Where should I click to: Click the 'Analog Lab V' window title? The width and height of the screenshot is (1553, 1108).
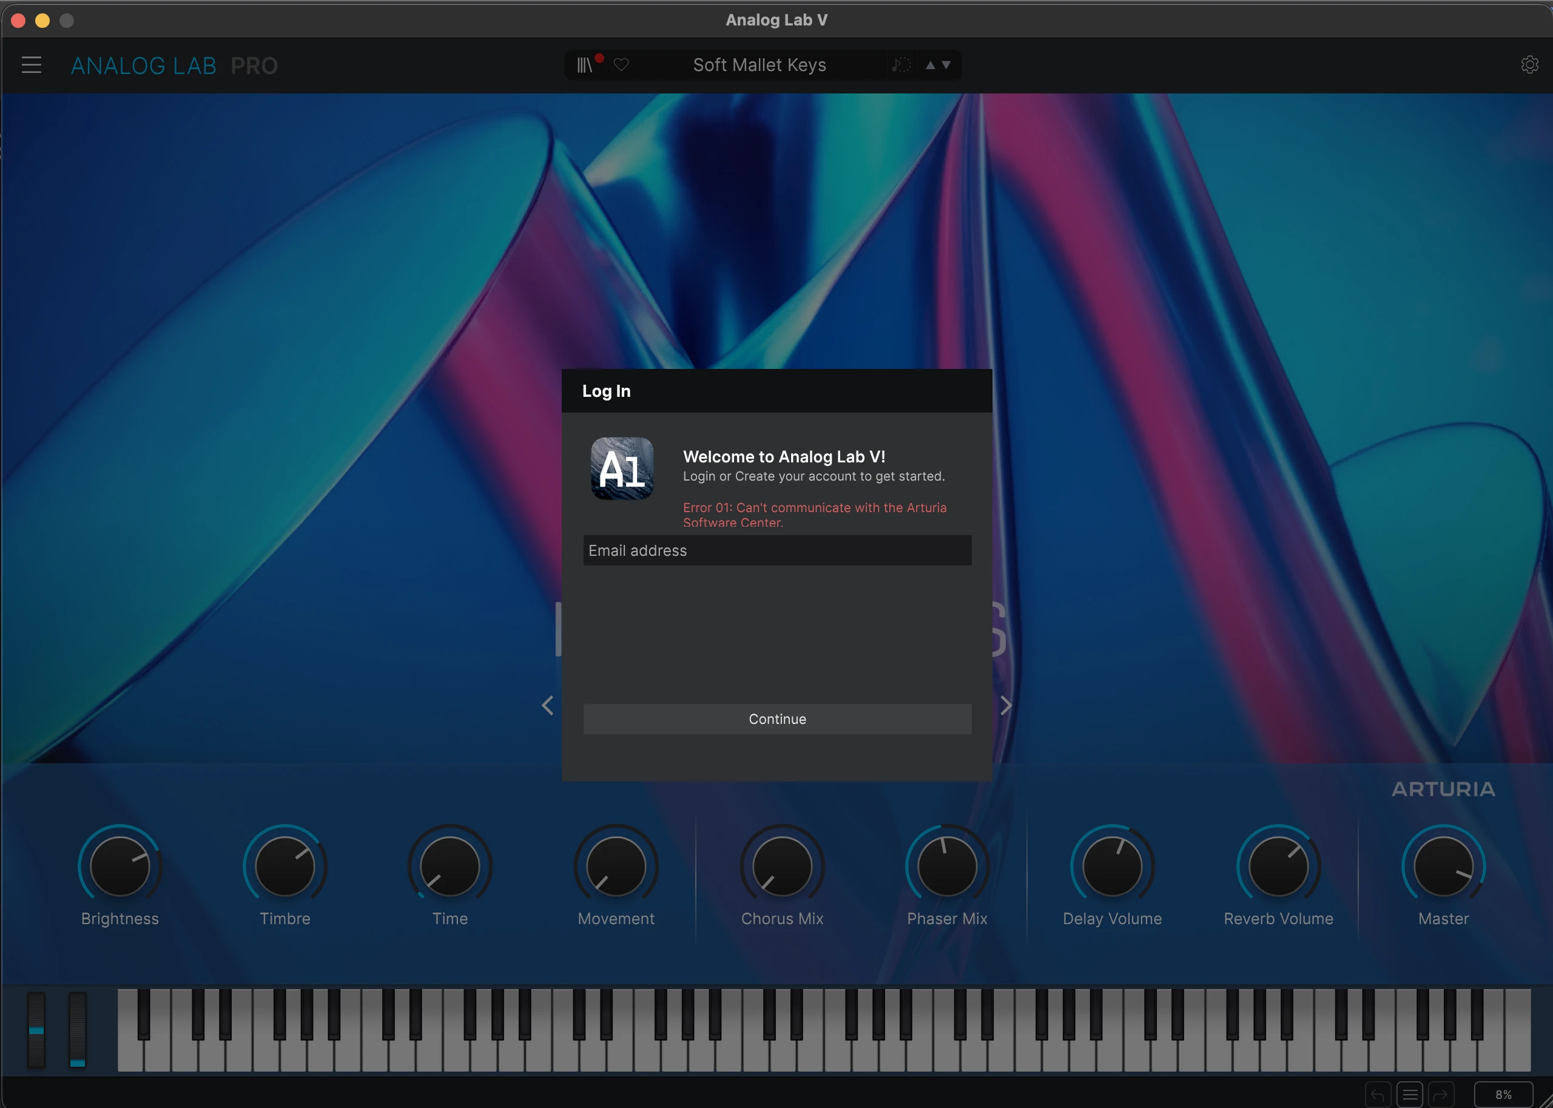pos(777,20)
